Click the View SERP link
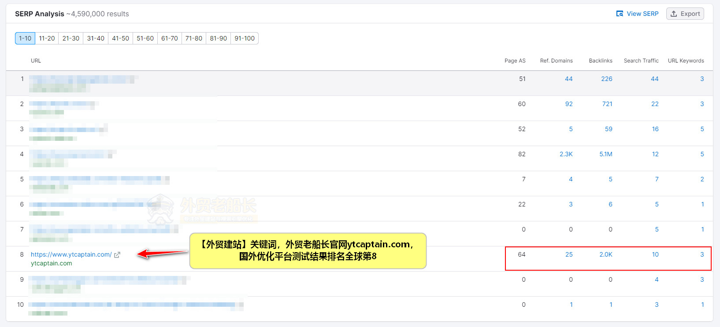 [637, 14]
